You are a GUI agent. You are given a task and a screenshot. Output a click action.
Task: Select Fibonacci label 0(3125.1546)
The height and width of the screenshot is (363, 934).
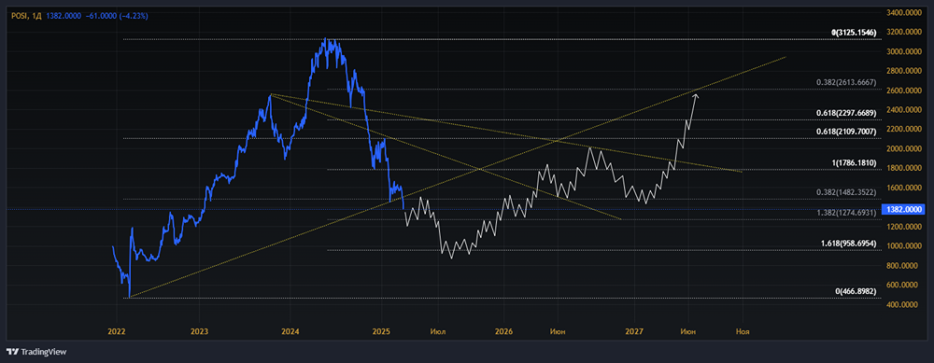855,32
